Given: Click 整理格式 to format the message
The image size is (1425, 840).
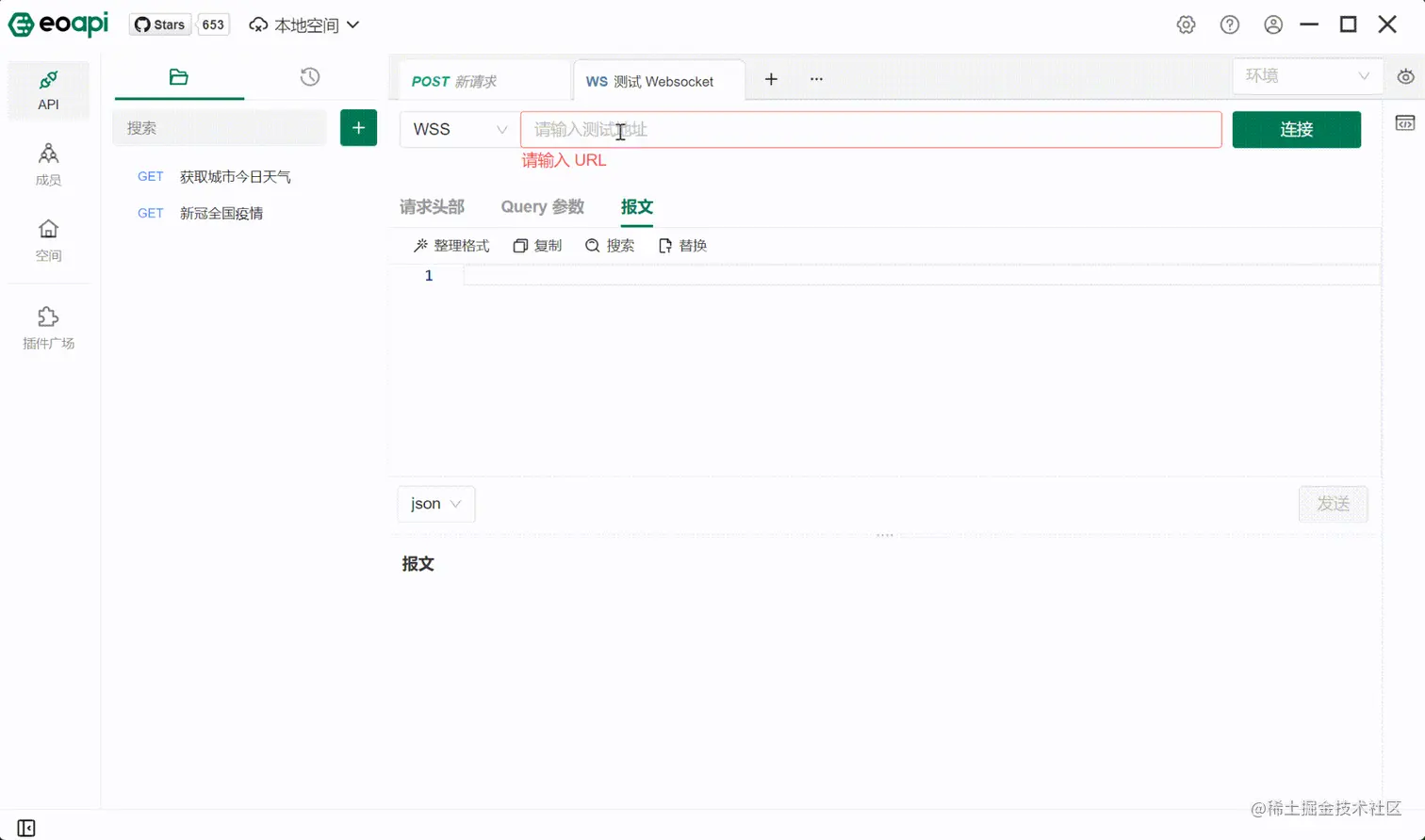Looking at the screenshot, I should (451, 246).
